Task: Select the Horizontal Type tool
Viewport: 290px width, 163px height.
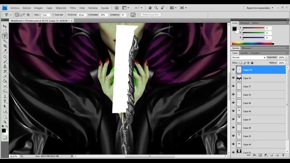Action: (x=5, y=101)
